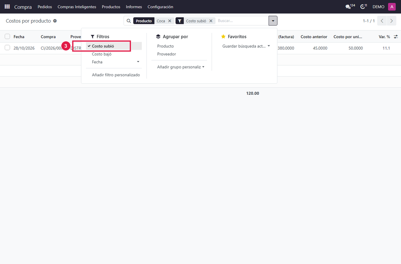Open the Pedidos menu
The height and width of the screenshot is (264, 401).
(45, 7)
